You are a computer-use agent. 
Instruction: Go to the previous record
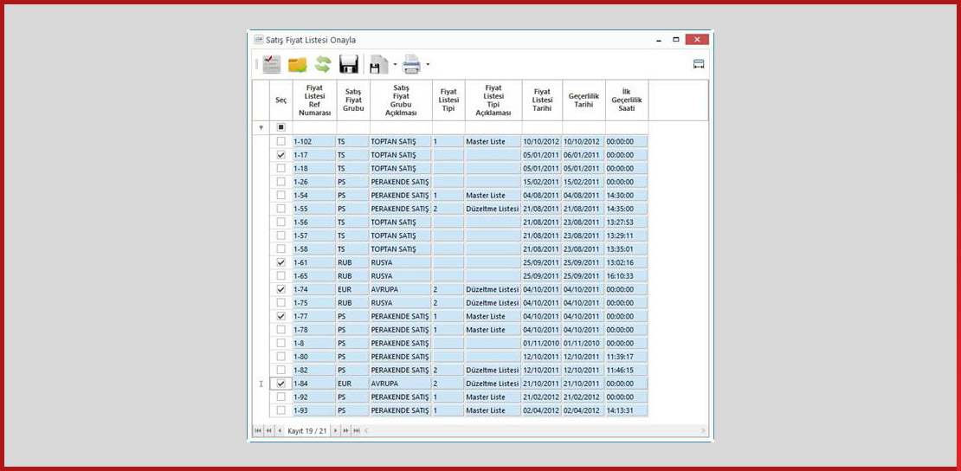pyautogui.click(x=280, y=431)
